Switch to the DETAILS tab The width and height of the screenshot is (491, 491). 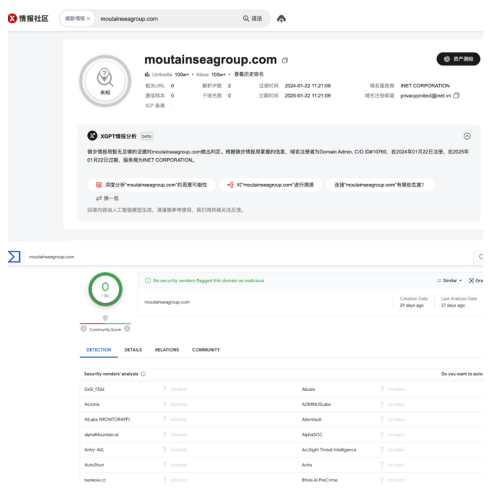pyautogui.click(x=133, y=350)
